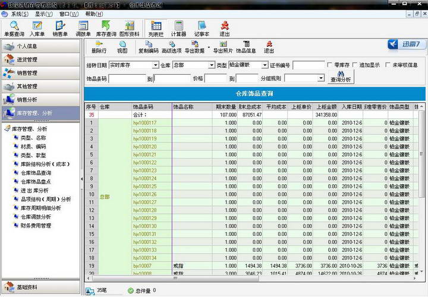This screenshot has height=297, width=428.
Task: Open the 类型 dropdown
Action: tap(265, 65)
